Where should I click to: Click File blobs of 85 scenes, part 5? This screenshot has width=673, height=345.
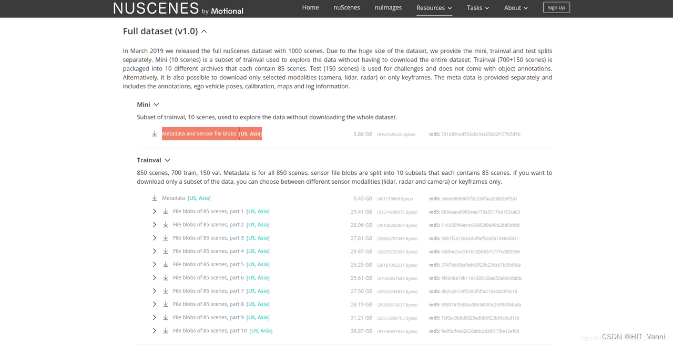208,265
